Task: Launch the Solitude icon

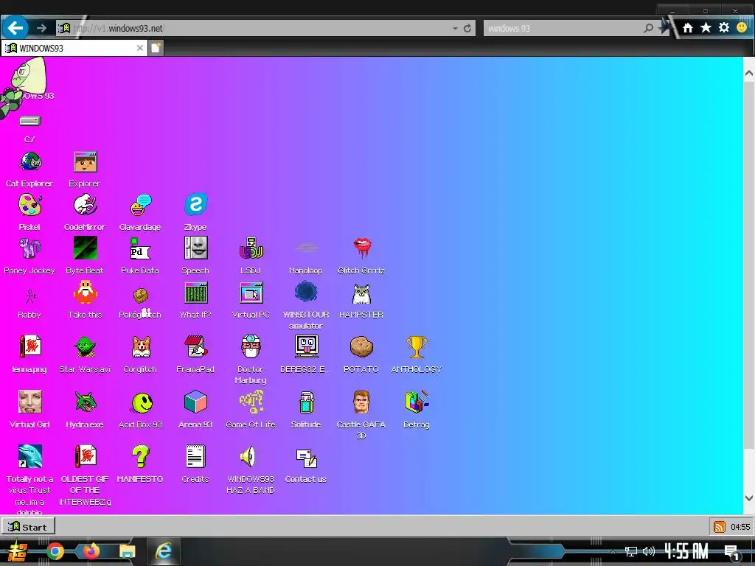Action: (x=306, y=402)
